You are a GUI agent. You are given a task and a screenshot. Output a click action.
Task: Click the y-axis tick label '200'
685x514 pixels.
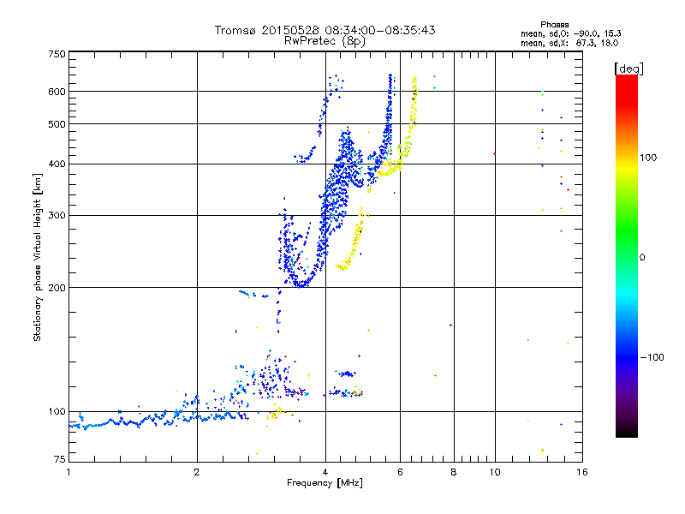click(x=57, y=288)
